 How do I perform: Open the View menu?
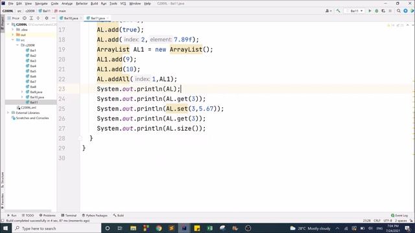29,3
